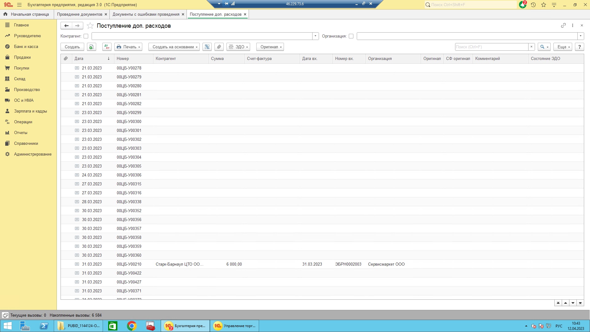Select document 00ЦБ-У00210 row

point(322,264)
